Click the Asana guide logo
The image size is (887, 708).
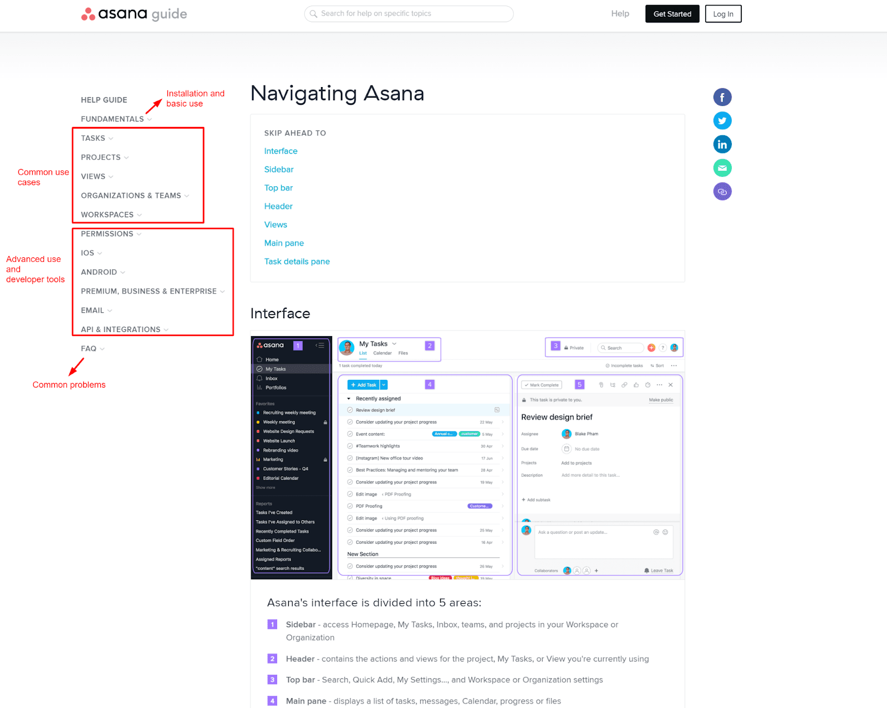tap(134, 14)
